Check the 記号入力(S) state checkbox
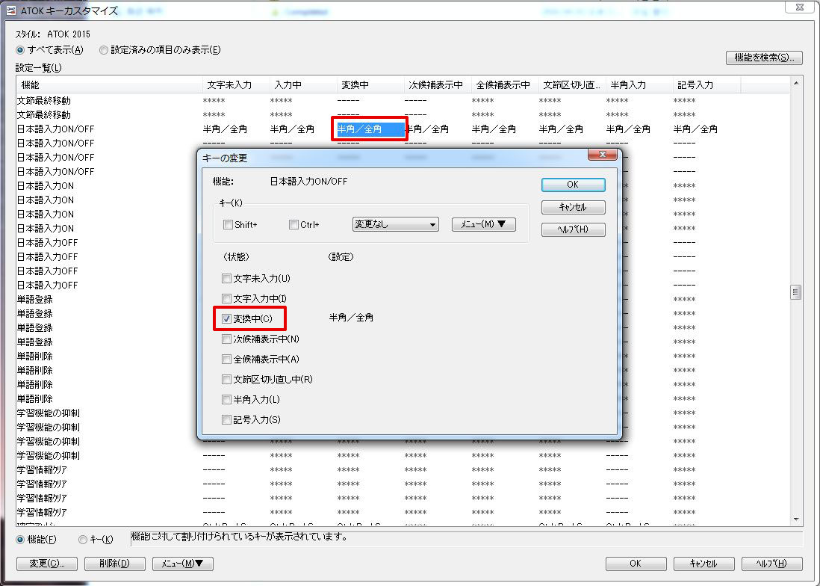Screen dimensions: 820x586 [x=226, y=419]
